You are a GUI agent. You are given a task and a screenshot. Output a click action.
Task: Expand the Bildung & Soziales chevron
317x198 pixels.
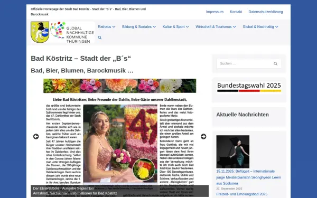(154, 27)
